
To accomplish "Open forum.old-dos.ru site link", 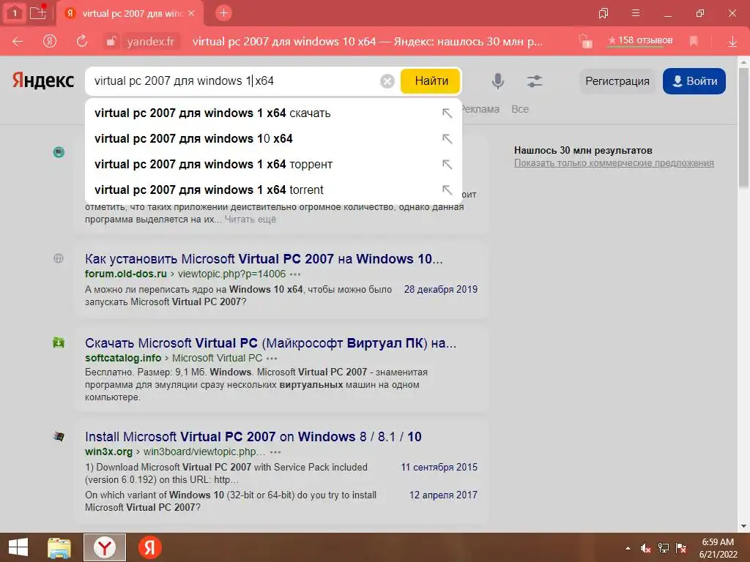I will pos(126,274).
